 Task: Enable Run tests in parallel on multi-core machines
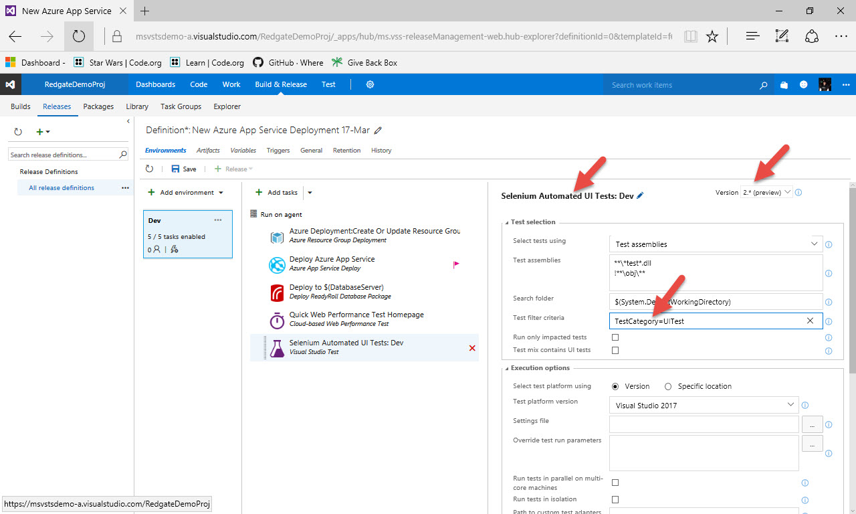pos(615,483)
